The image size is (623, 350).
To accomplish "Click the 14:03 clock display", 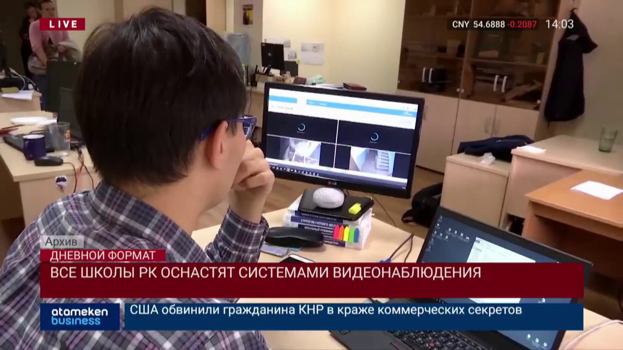I will [x=559, y=24].
